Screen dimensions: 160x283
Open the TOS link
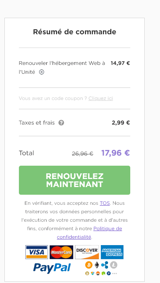tap(105, 203)
